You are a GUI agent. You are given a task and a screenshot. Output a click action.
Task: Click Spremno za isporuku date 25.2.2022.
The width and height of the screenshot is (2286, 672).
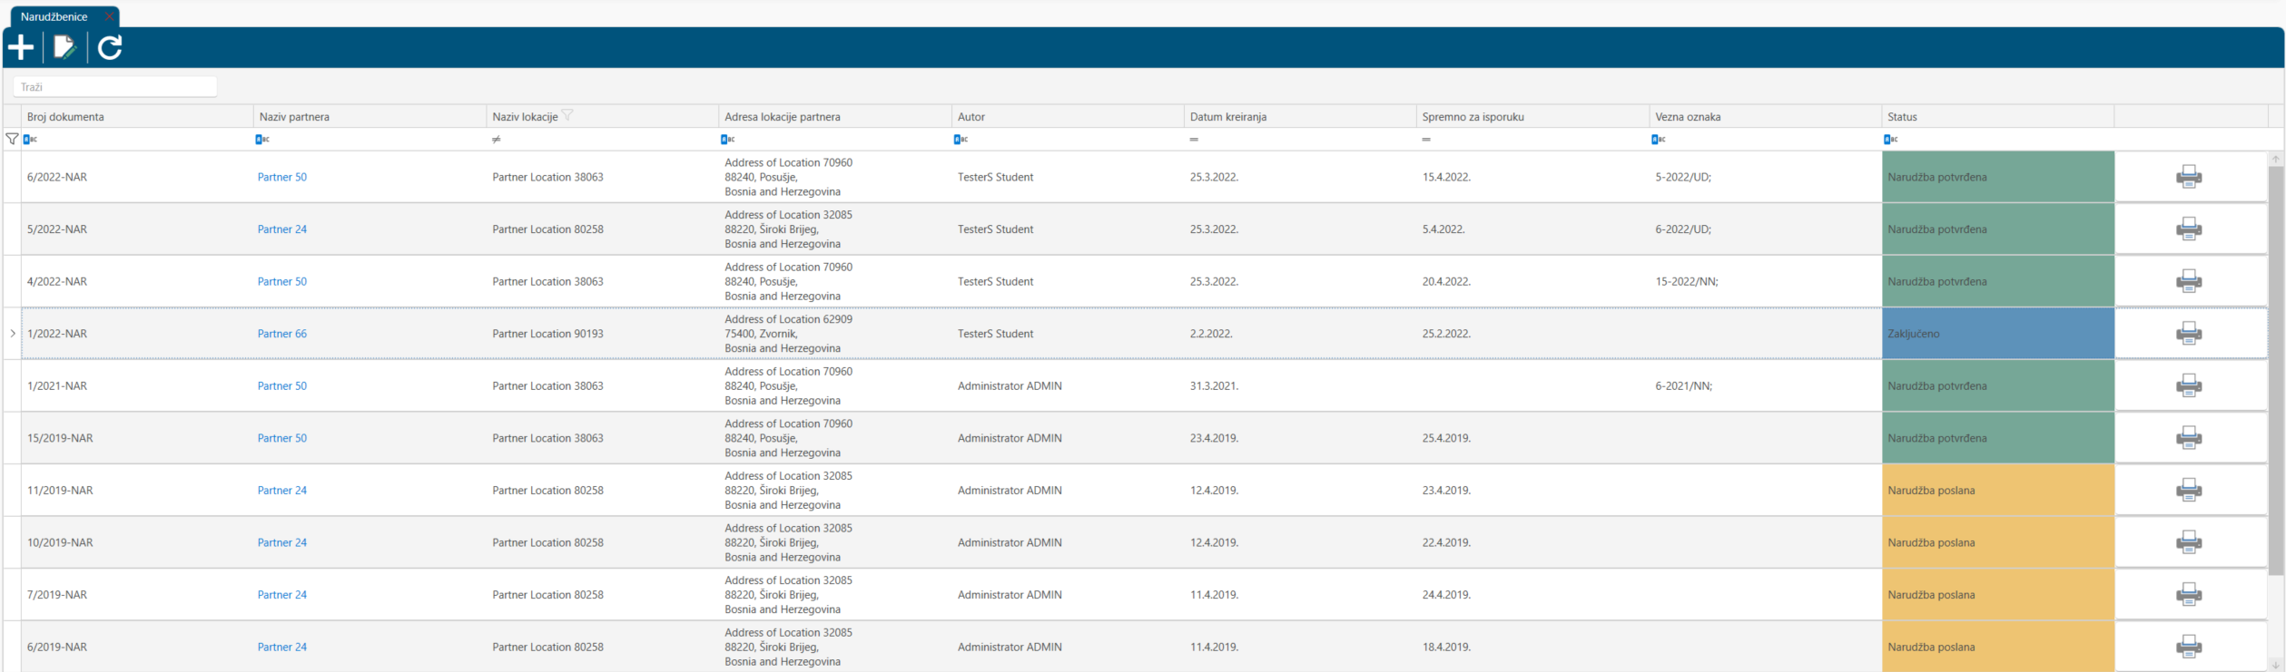pos(1446,334)
